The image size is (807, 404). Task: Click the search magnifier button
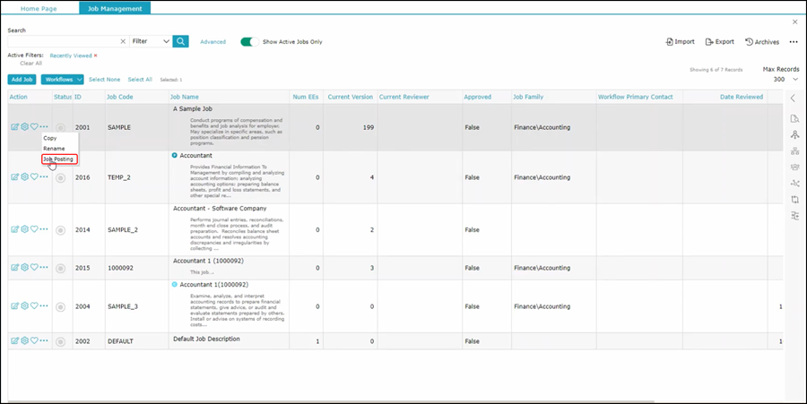click(180, 41)
